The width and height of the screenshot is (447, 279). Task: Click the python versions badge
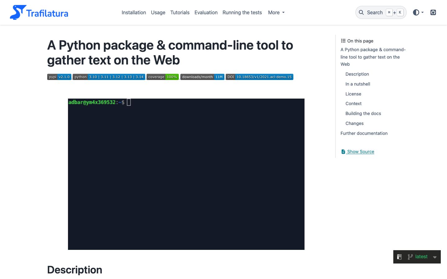click(x=109, y=77)
